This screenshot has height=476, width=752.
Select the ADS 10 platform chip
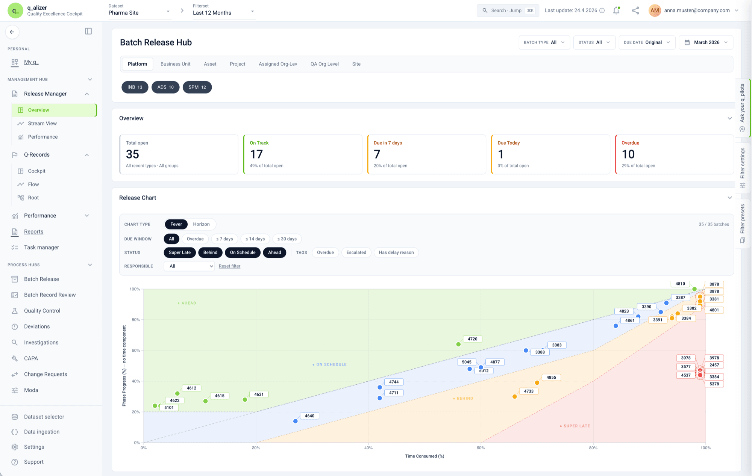pos(165,87)
